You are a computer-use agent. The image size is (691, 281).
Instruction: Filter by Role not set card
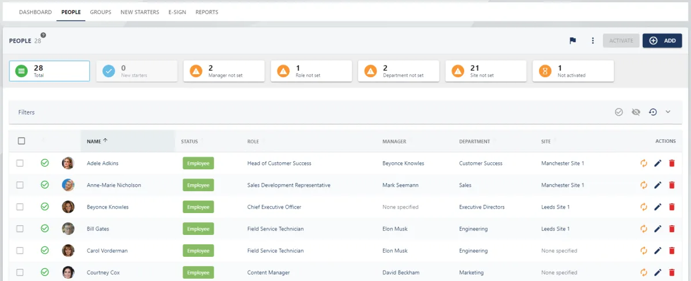[312, 71]
